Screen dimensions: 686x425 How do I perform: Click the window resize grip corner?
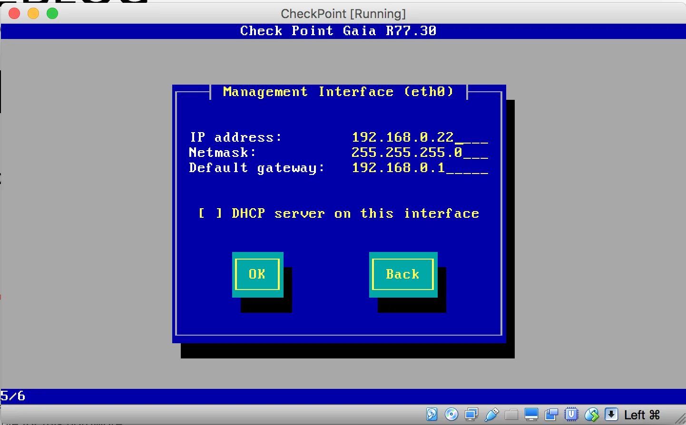[x=680, y=419]
